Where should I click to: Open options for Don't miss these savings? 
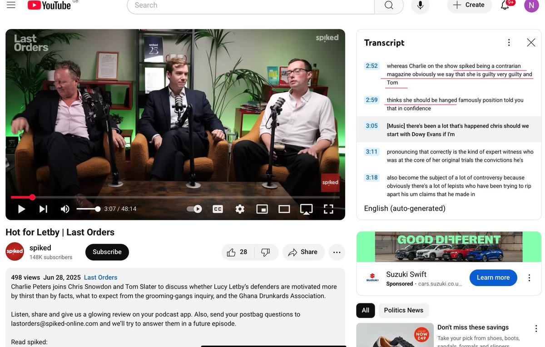(x=537, y=328)
